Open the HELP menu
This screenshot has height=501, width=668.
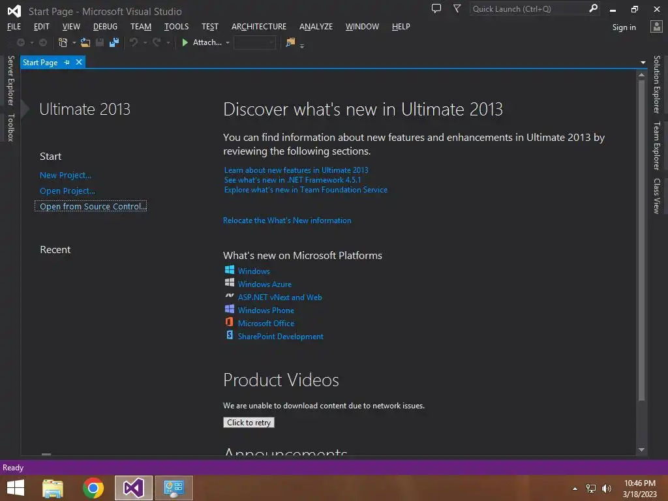pos(401,26)
